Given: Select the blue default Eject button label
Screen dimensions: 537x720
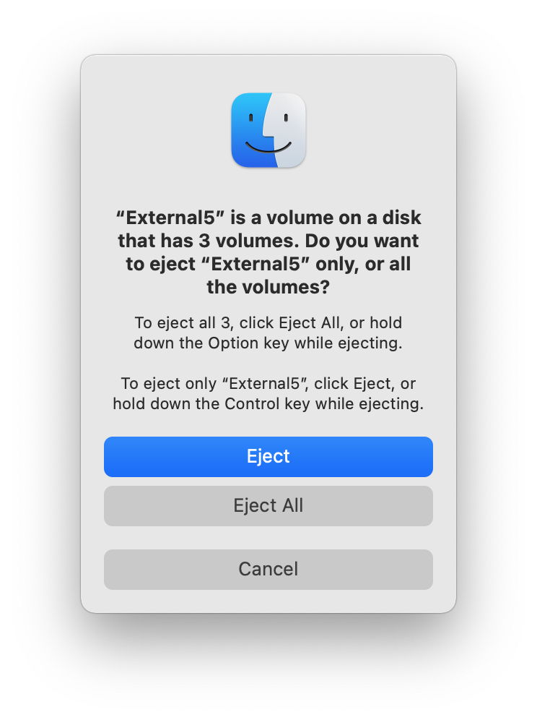Looking at the screenshot, I should [x=268, y=456].
